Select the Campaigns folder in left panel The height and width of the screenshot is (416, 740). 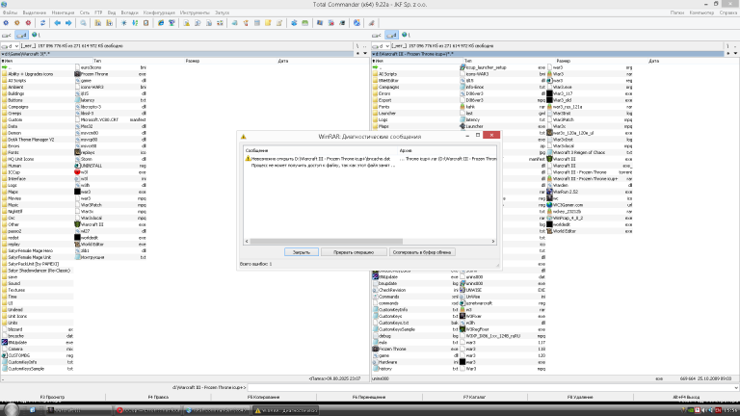click(18, 107)
